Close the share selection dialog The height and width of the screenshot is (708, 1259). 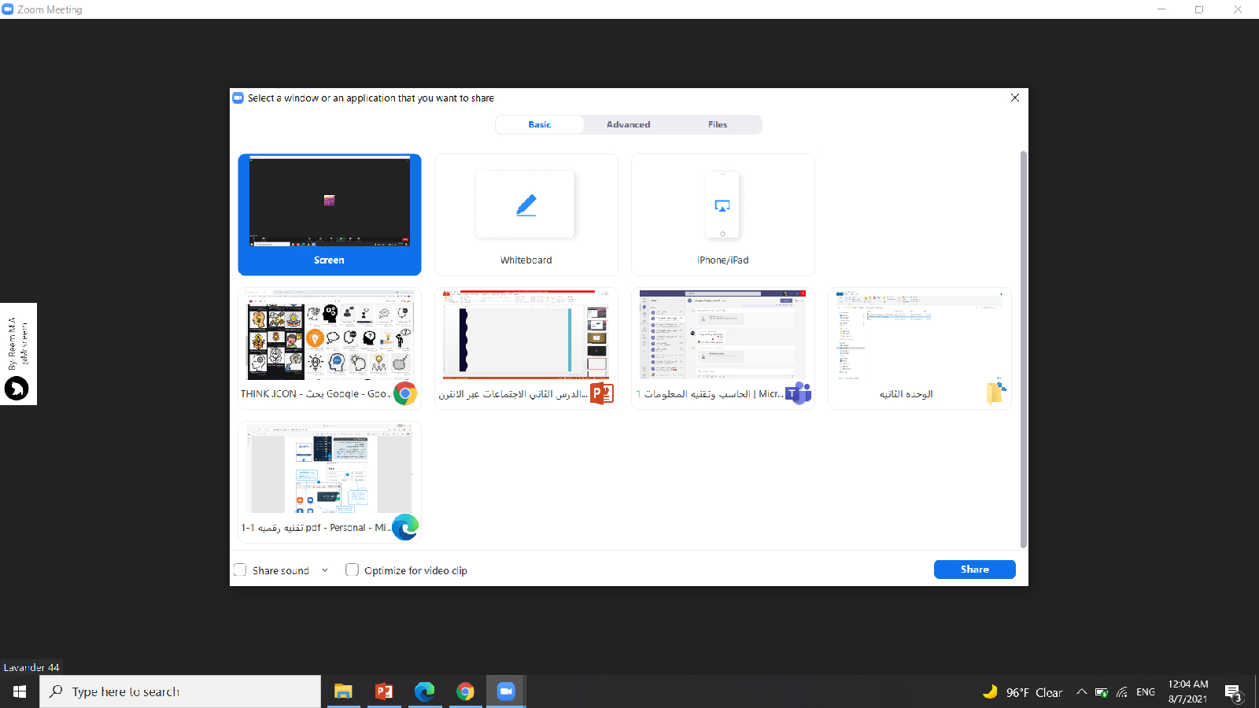1015,98
